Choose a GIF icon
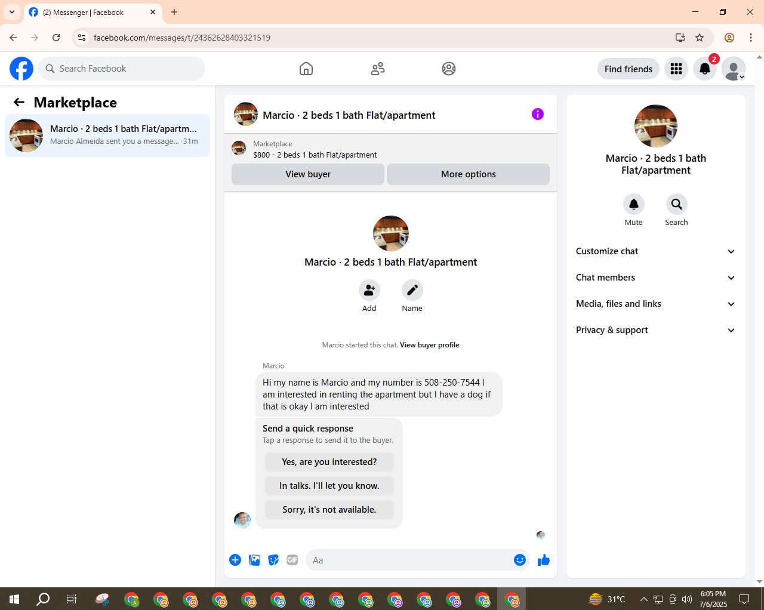Image resolution: width=764 pixels, height=610 pixels. click(x=292, y=560)
